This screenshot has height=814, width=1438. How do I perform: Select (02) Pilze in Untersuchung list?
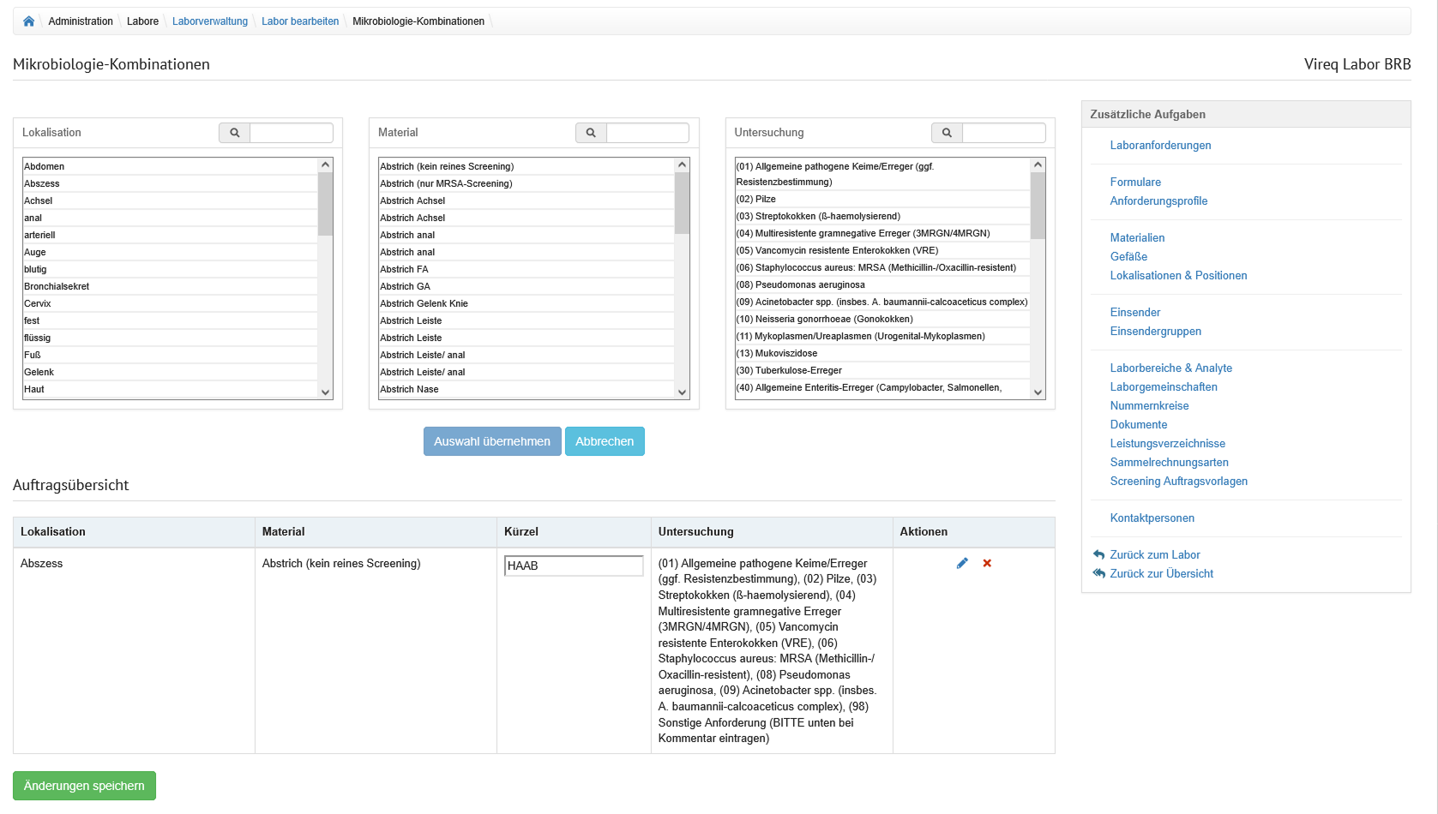coord(756,199)
